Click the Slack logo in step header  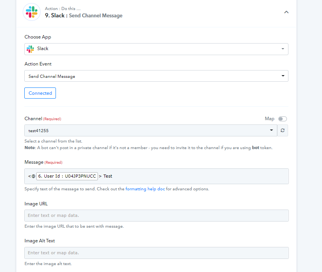point(32,12)
